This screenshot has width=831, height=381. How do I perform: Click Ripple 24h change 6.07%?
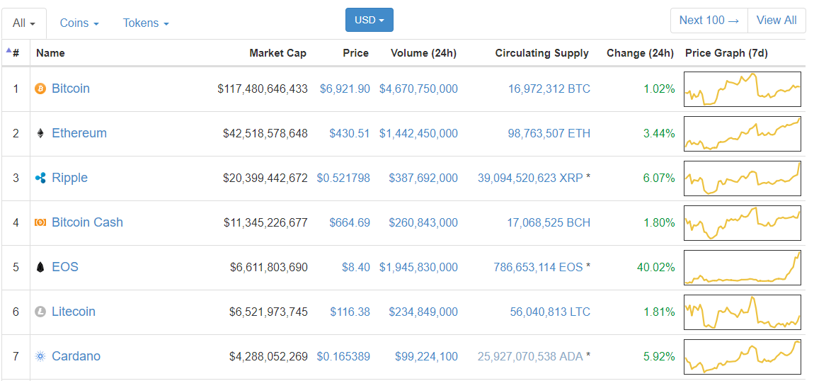(x=659, y=178)
